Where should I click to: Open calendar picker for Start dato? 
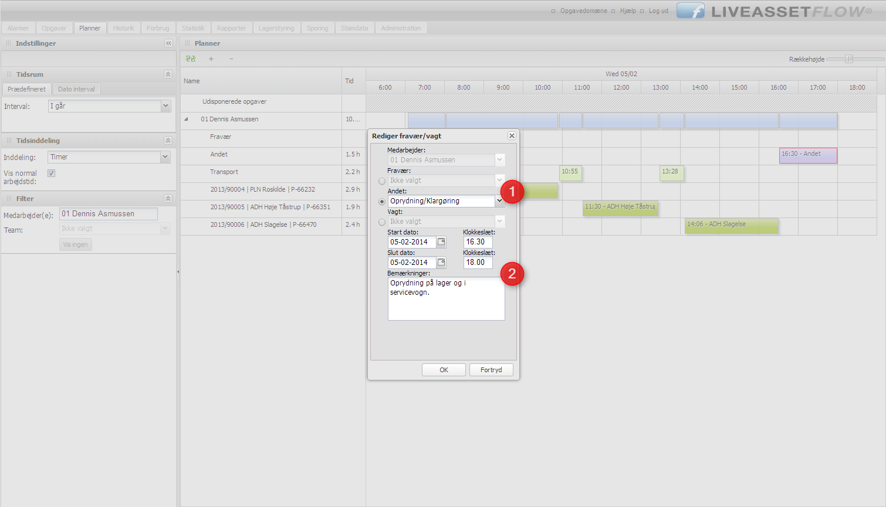441,242
